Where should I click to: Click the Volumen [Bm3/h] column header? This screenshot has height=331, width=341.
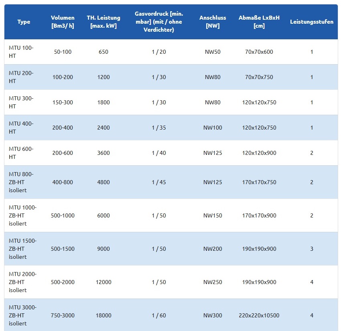(63, 22)
